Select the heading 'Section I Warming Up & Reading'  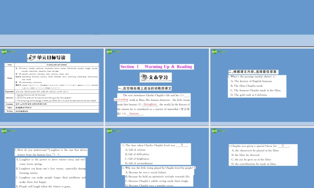click(x=156, y=66)
